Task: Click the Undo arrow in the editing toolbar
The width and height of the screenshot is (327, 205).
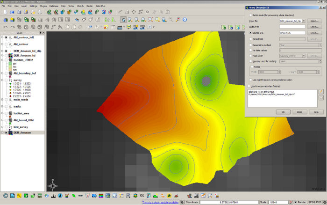Action: coord(5,28)
